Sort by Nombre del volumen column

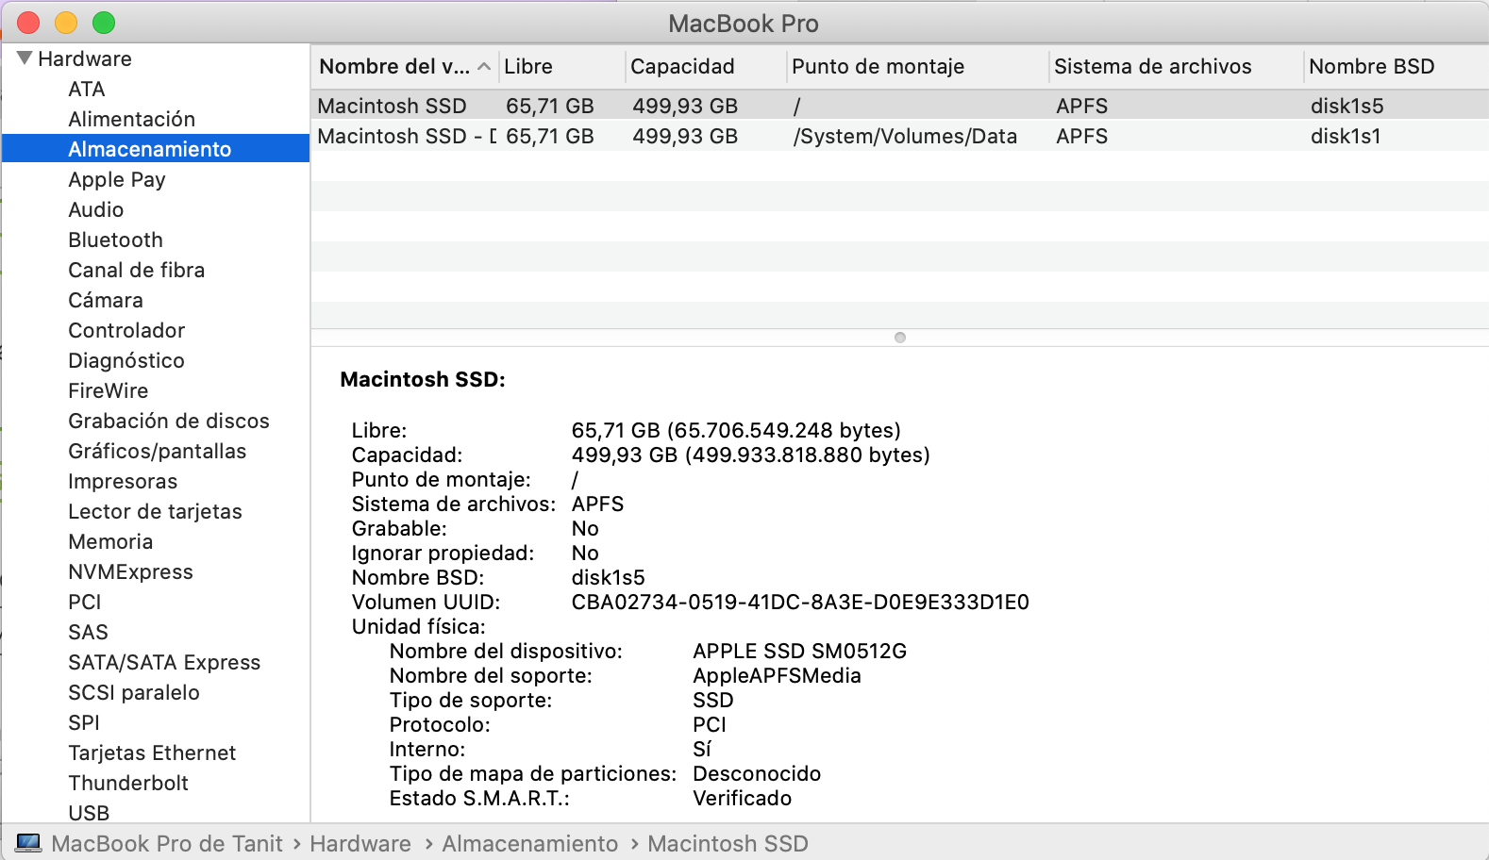tap(404, 67)
